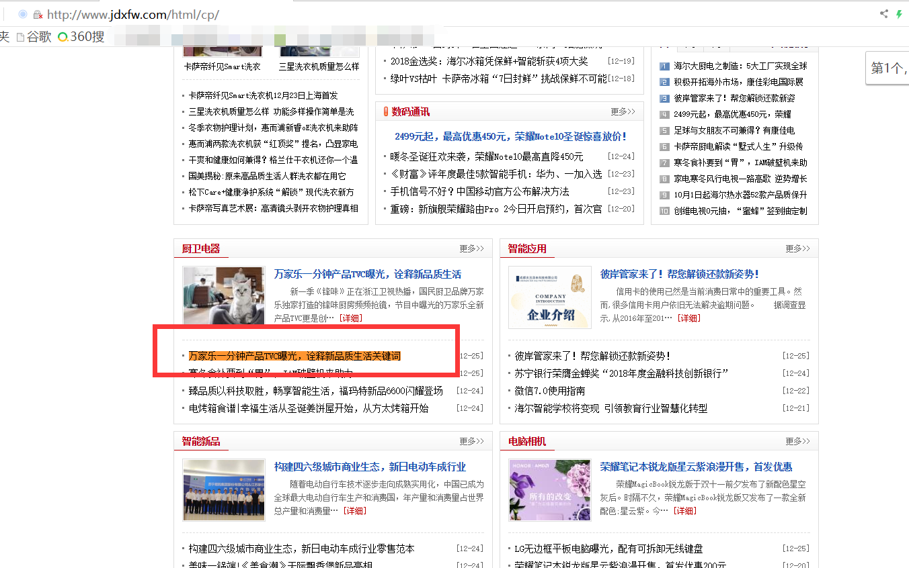Open 更多 link in 厨卫电器 section
Screen dimensions: 909x568
[x=471, y=248]
